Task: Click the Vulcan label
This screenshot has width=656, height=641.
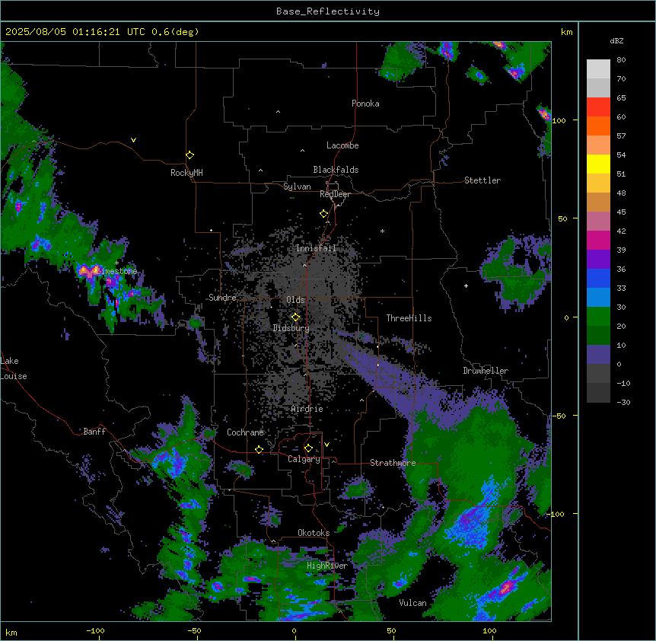Action: (x=412, y=603)
